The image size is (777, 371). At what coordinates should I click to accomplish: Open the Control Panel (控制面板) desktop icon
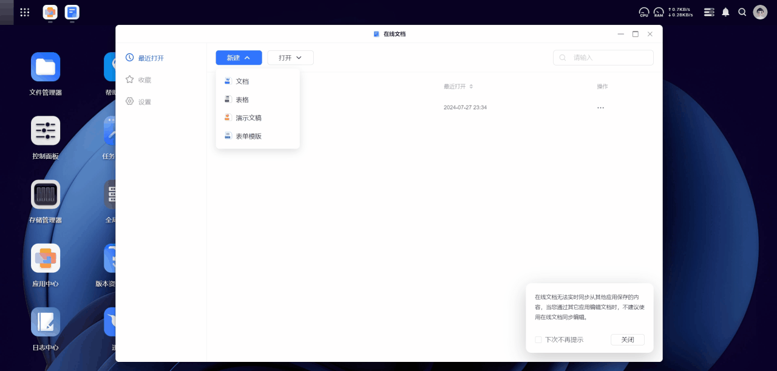(x=46, y=130)
